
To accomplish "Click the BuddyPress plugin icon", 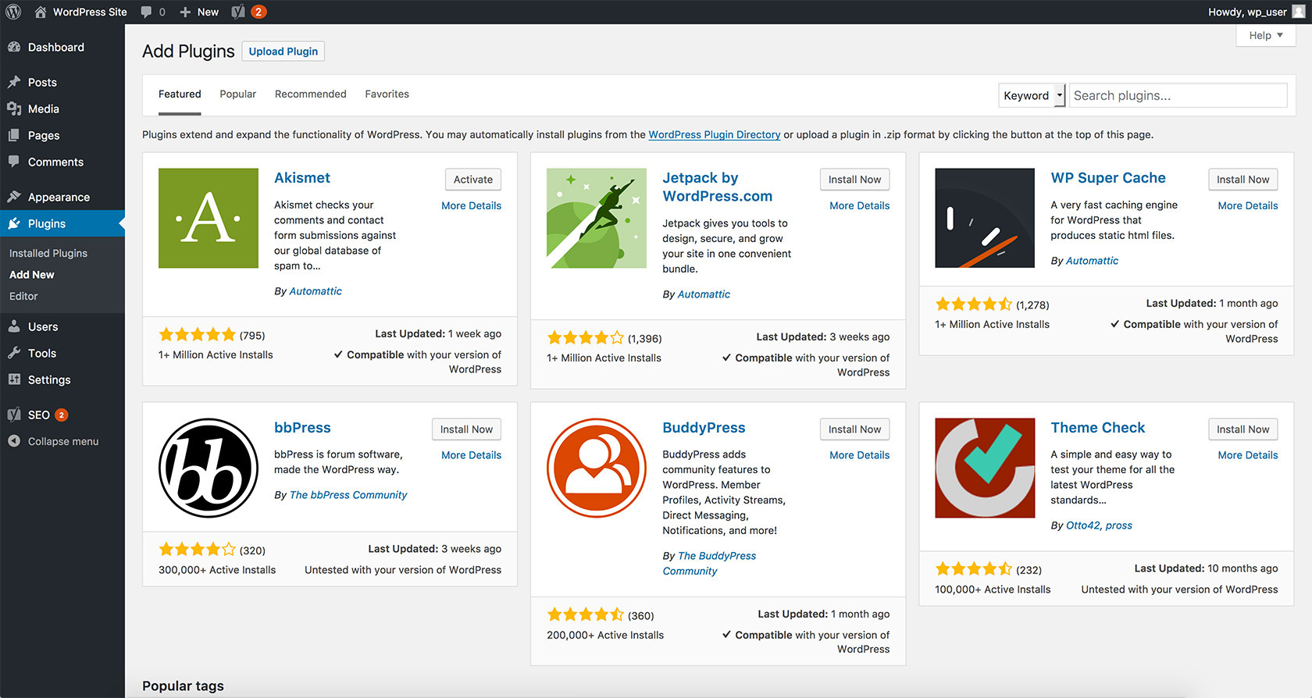I will (597, 468).
